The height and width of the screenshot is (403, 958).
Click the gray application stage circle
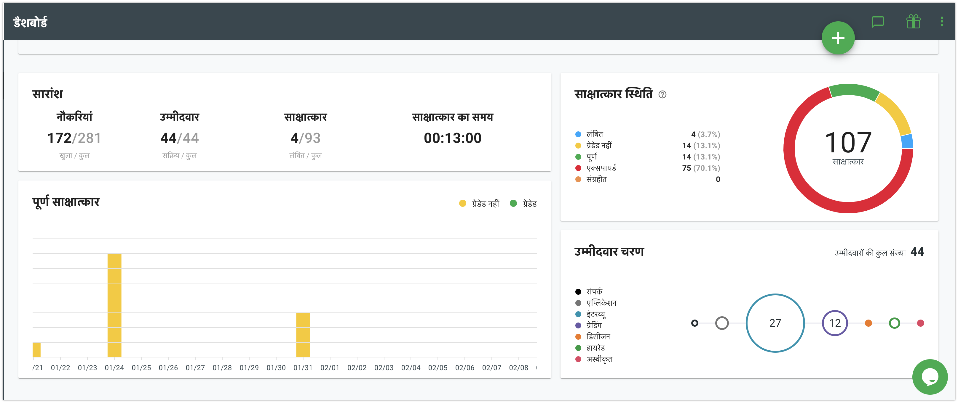pos(722,323)
